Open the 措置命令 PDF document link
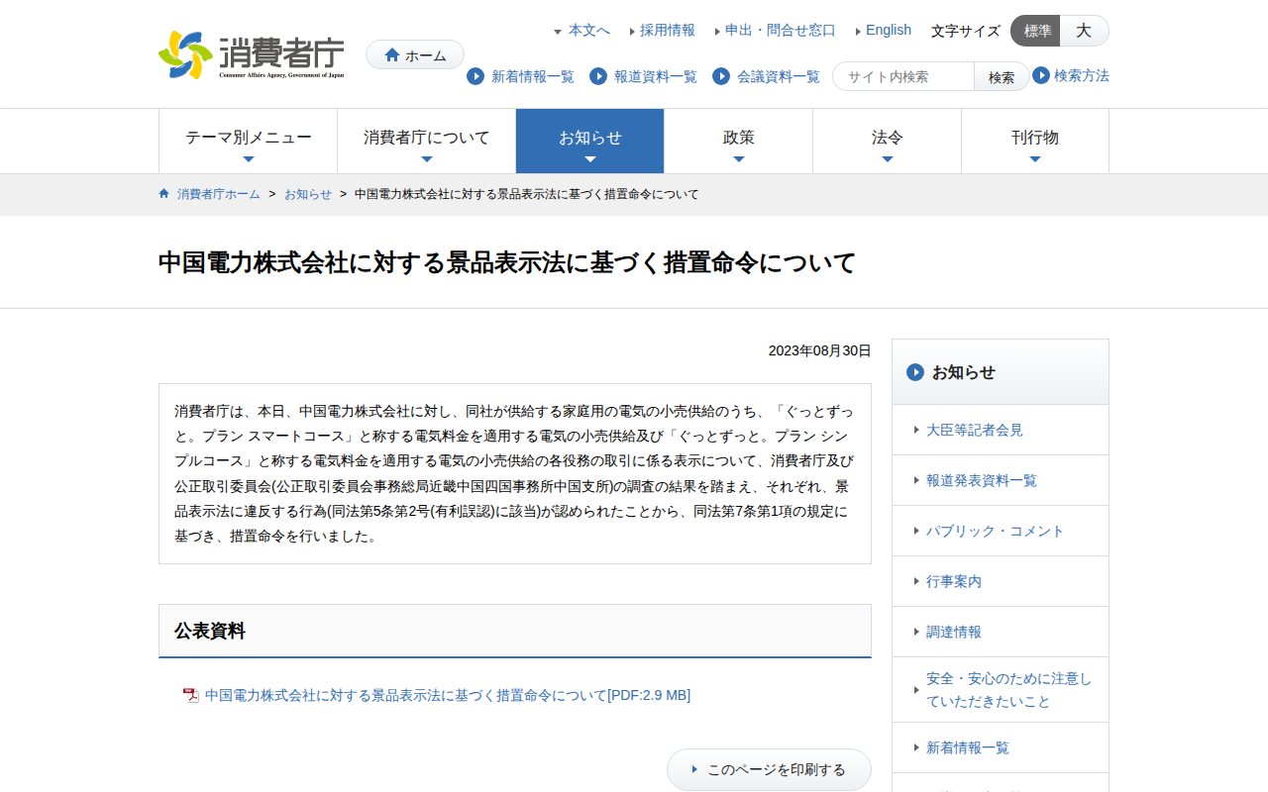This screenshot has height=792, width=1268. (448, 695)
